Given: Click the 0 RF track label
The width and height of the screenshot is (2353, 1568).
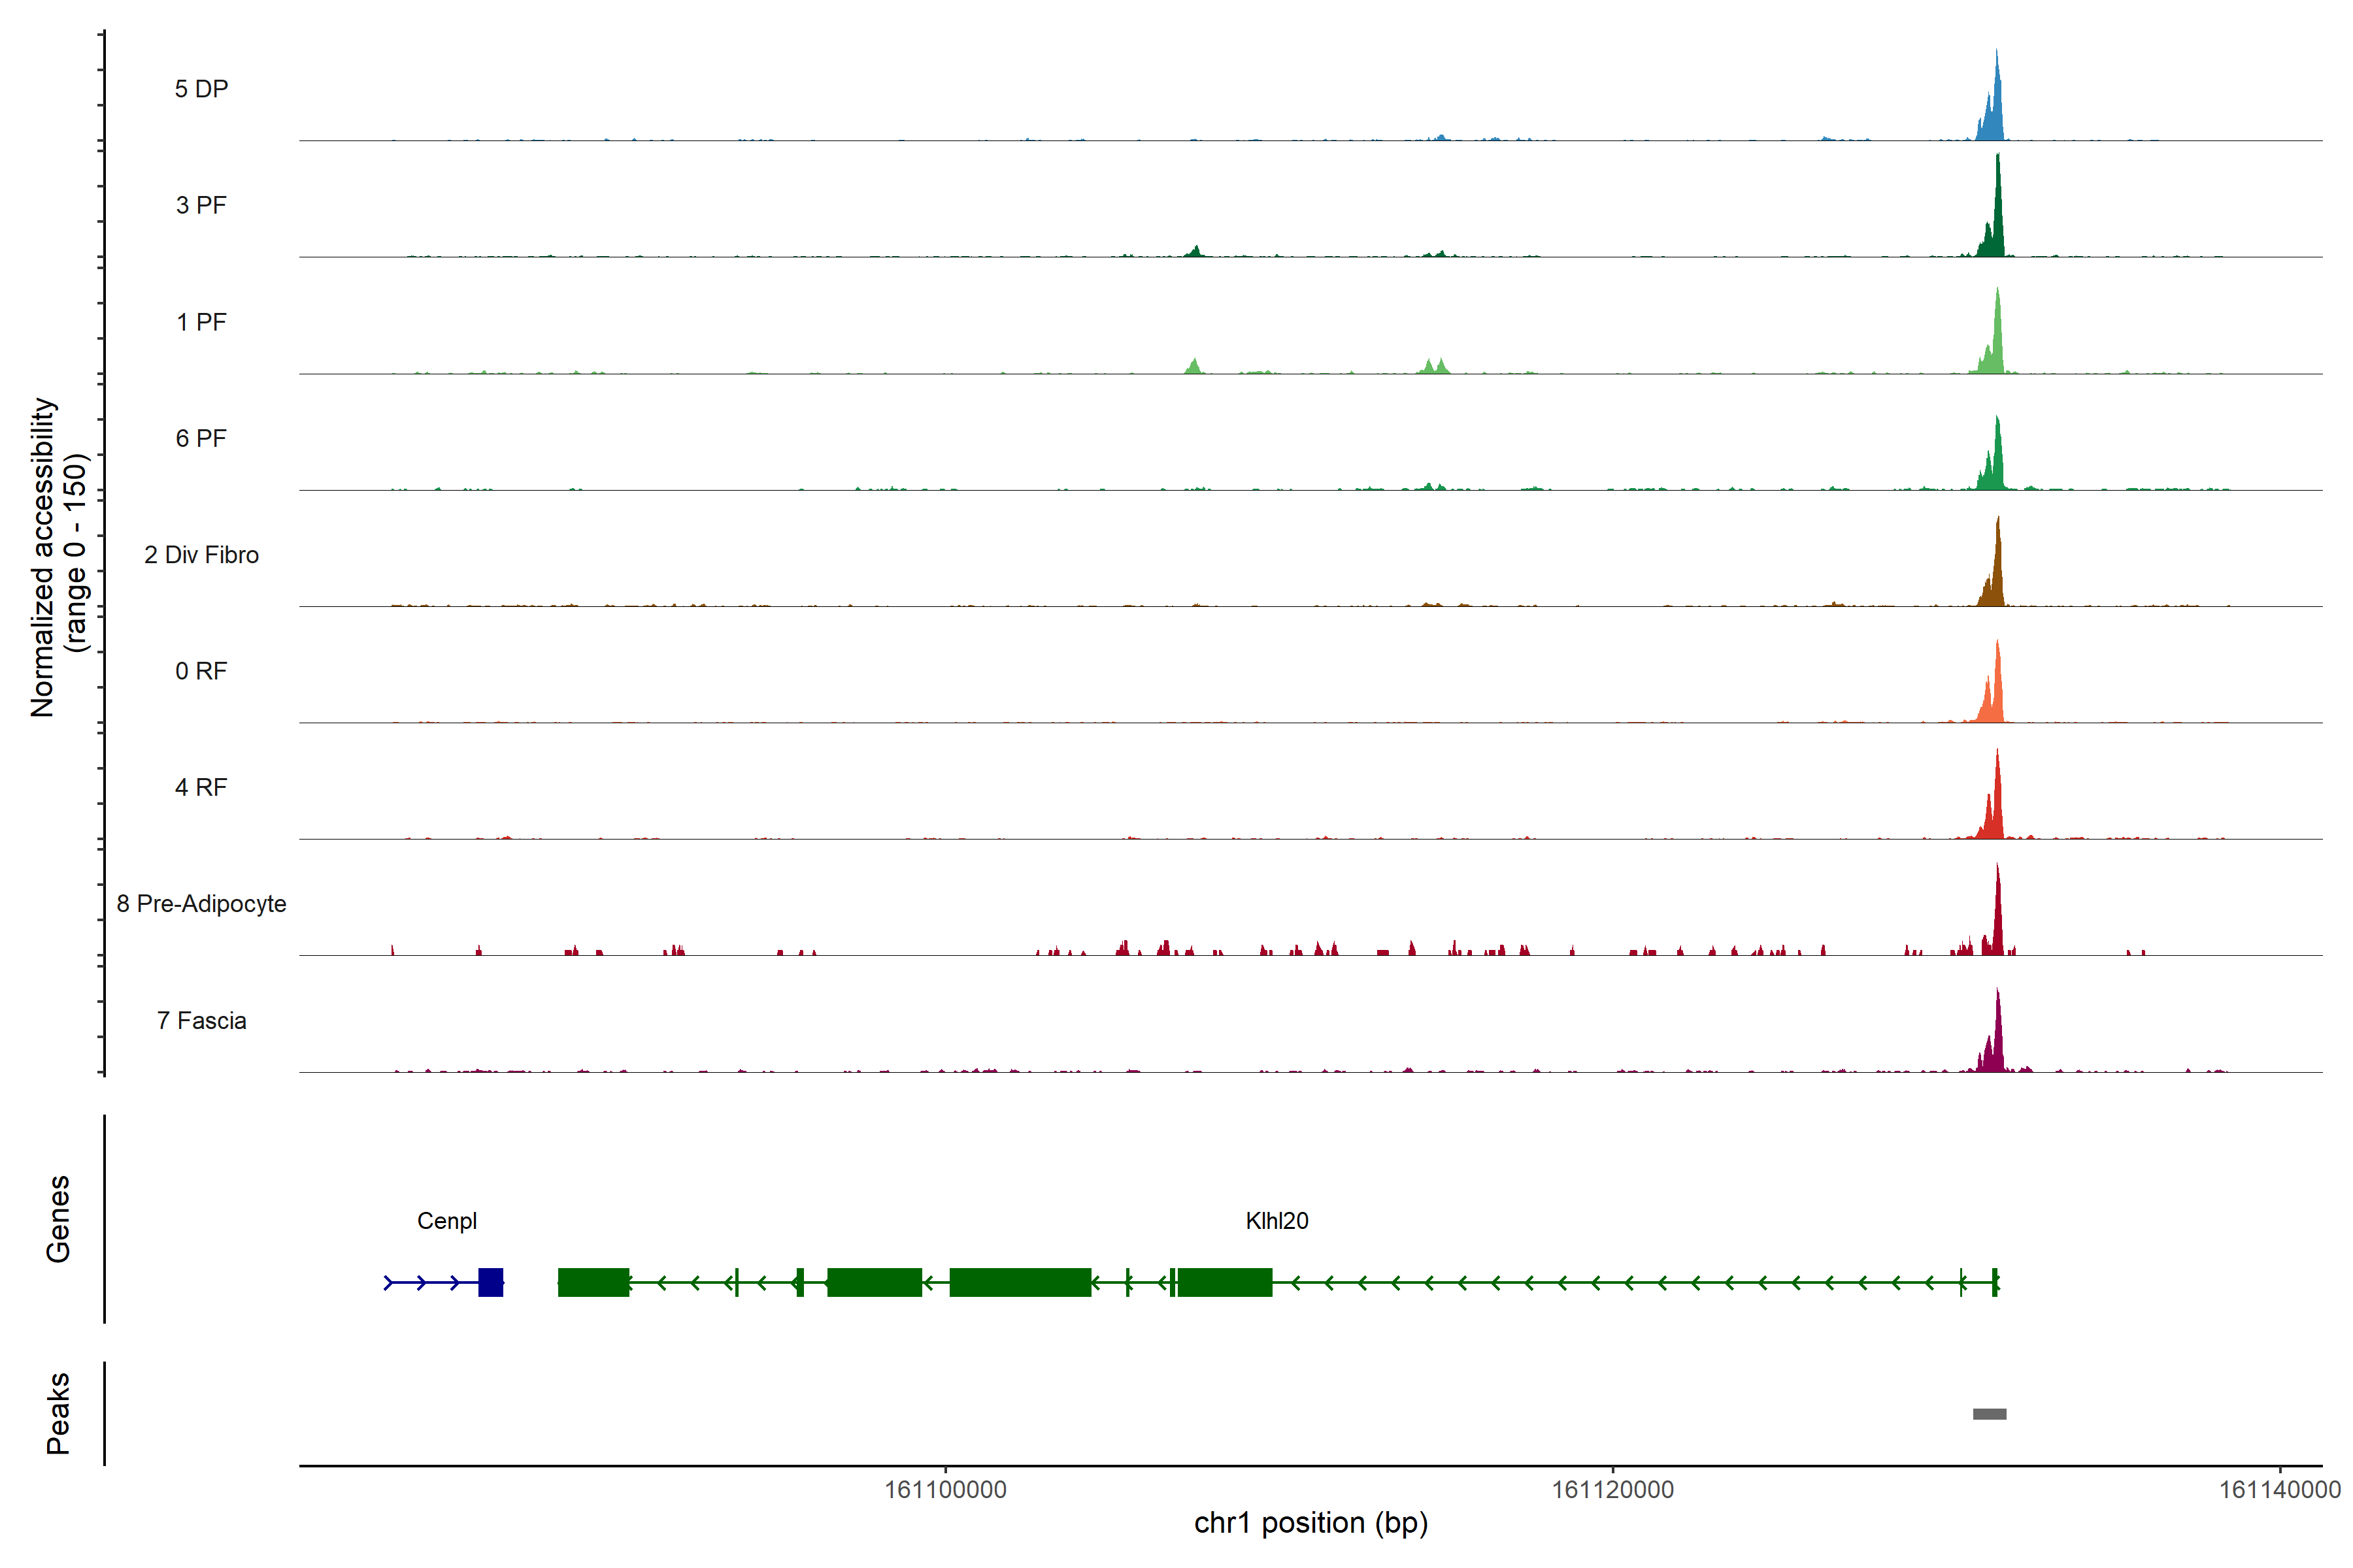Looking at the screenshot, I should 201,671.
